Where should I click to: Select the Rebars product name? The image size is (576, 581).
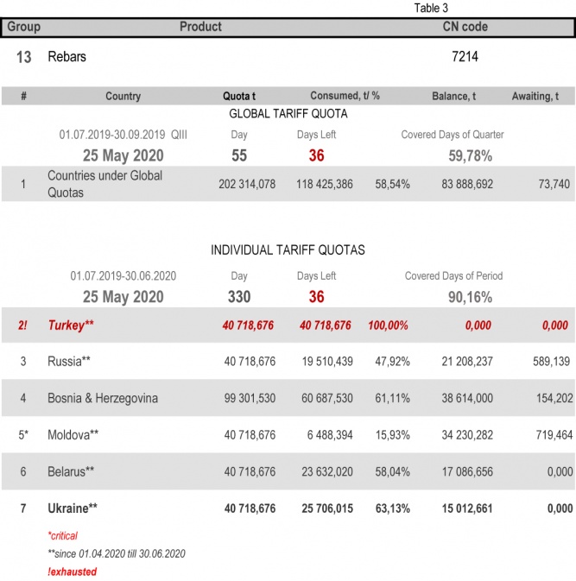click(66, 57)
